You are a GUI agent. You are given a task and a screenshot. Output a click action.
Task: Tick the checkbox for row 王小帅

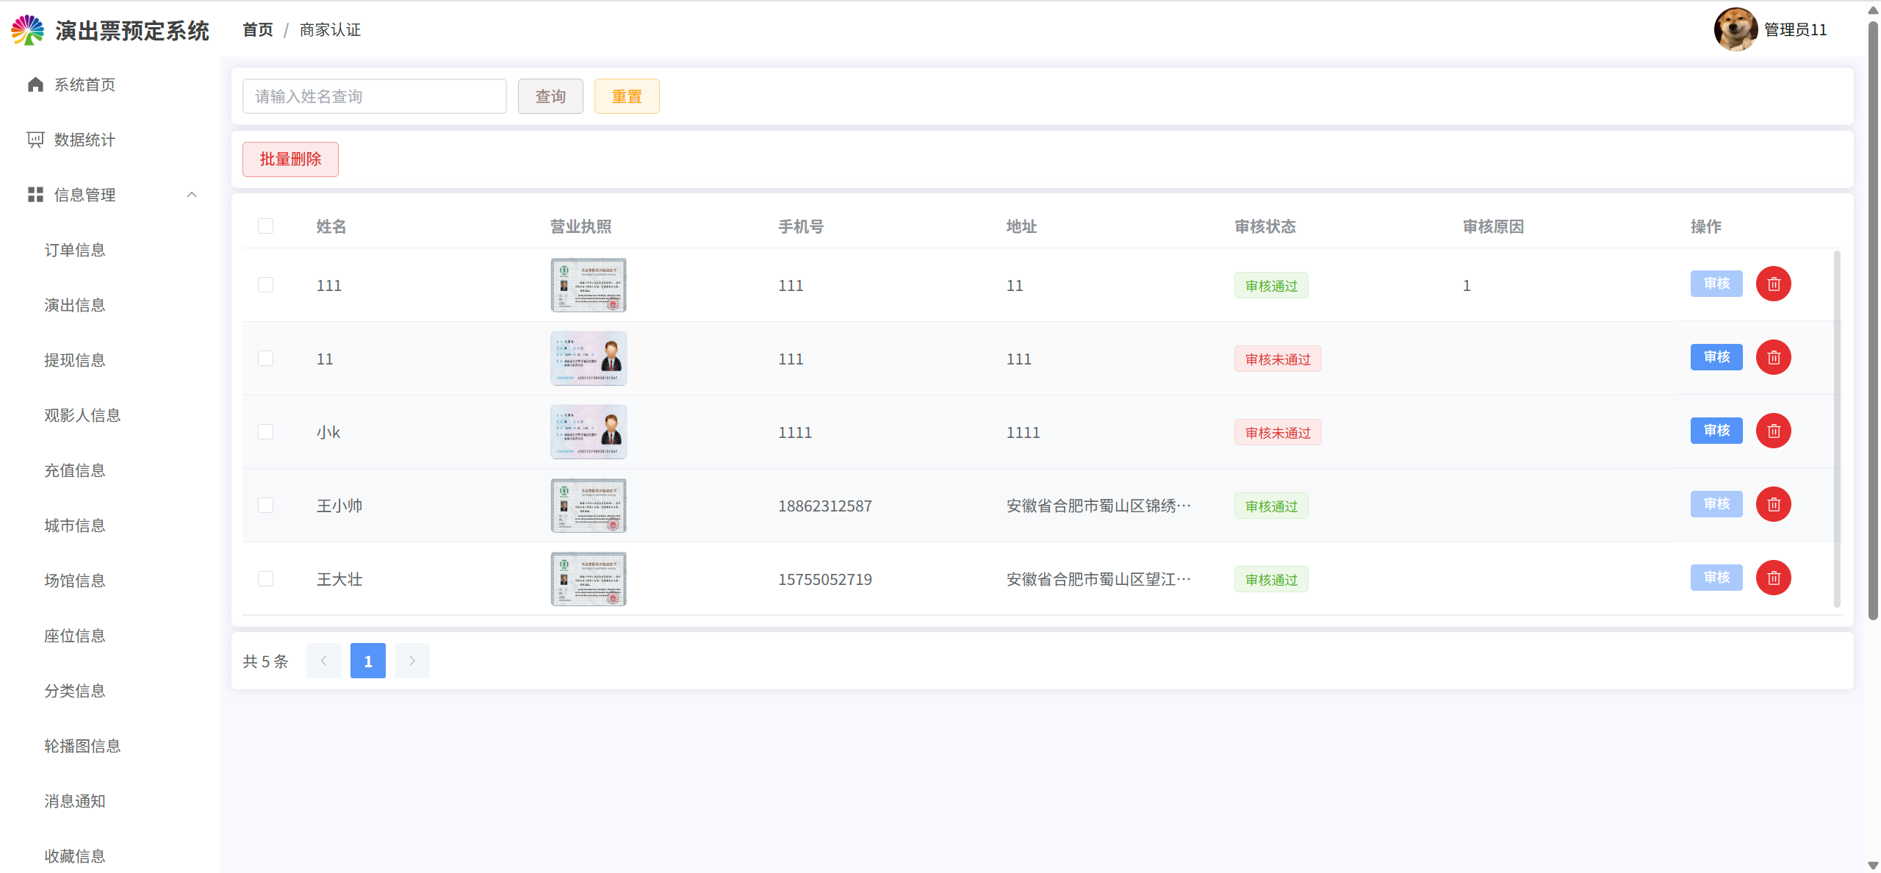click(x=265, y=506)
